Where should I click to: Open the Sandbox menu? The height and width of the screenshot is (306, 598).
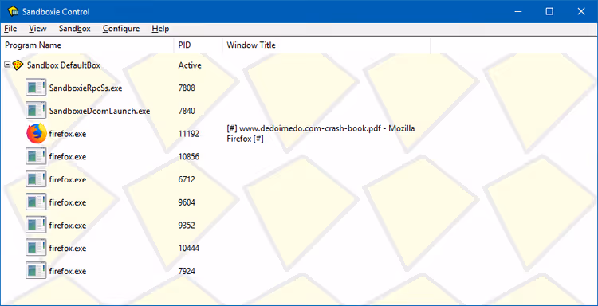[x=75, y=29]
